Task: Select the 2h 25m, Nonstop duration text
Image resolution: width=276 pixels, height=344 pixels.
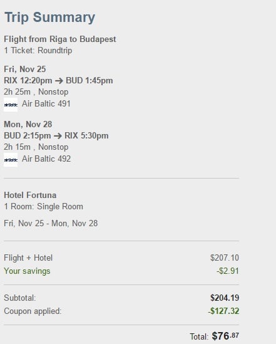Action: coord(36,92)
